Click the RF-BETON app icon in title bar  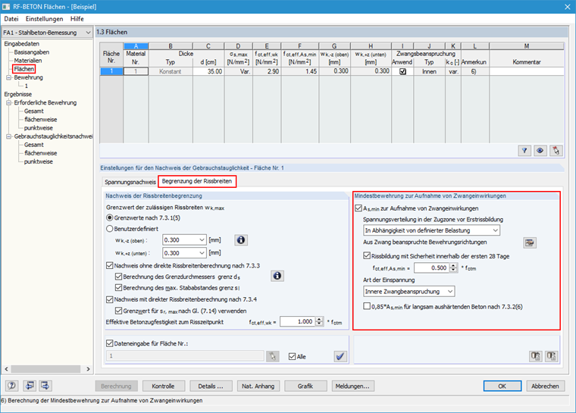pyautogui.click(x=6, y=7)
